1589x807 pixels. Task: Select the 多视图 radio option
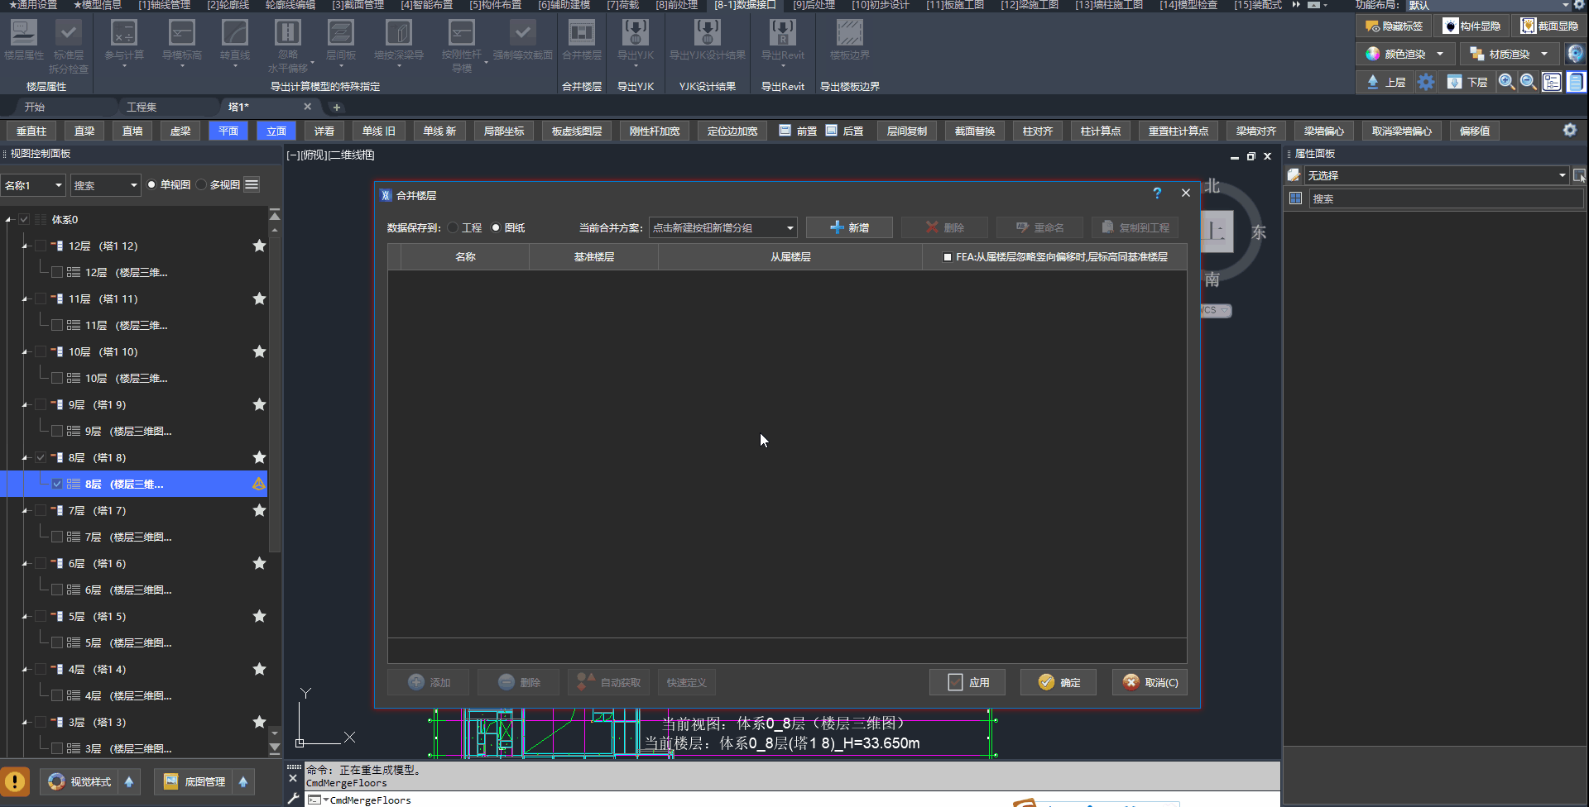(202, 185)
